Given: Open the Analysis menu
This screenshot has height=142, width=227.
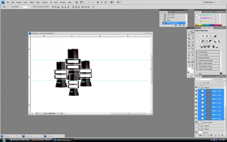Looking at the screenshot, I should tap(45, 2).
